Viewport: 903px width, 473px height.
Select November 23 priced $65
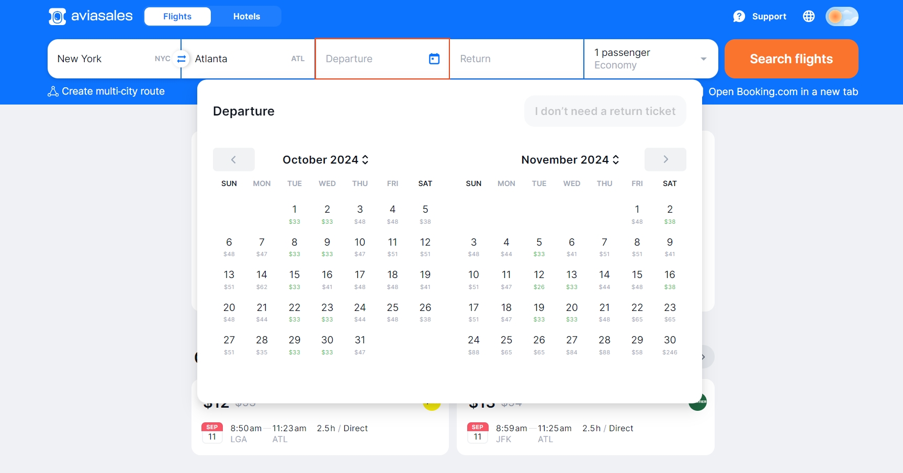pos(670,313)
